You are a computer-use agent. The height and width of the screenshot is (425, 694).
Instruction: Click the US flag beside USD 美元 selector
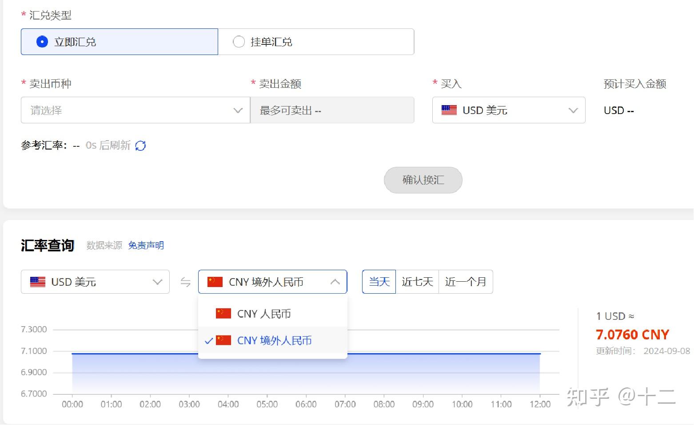click(x=38, y=282)
